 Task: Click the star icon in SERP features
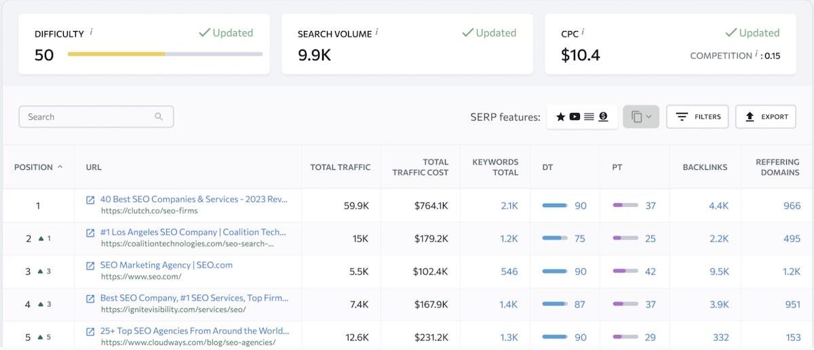(x=560, y=116)
